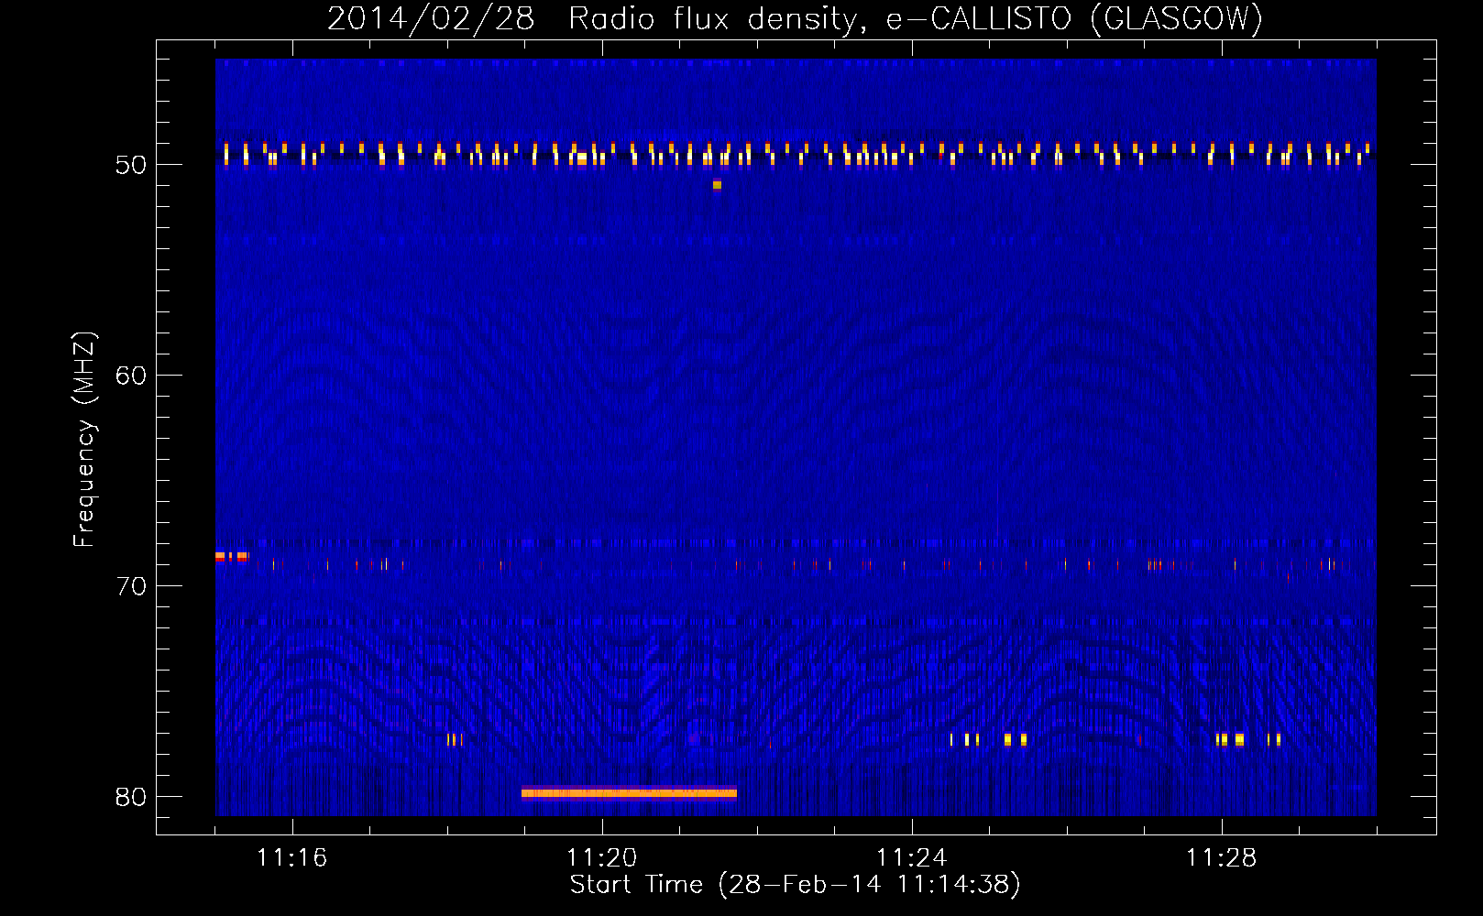Click the 11:16 time tick label
The width and height of the screenshot is (1483, 916).
click(x=292, y=858)
